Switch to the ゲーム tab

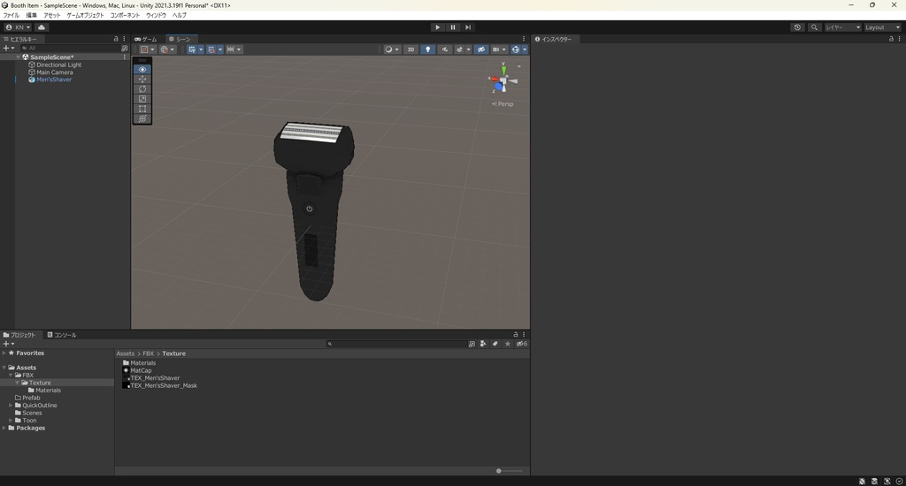146,39
